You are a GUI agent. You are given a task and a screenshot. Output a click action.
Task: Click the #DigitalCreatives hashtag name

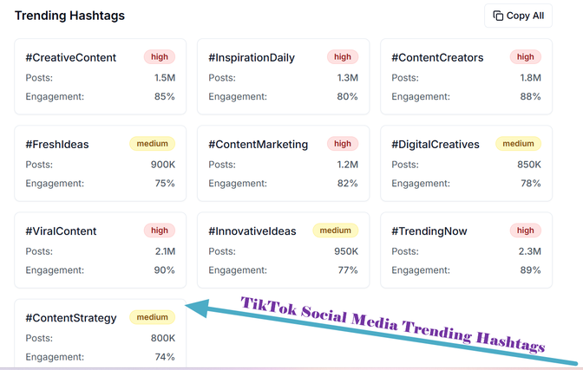(436, 145)
